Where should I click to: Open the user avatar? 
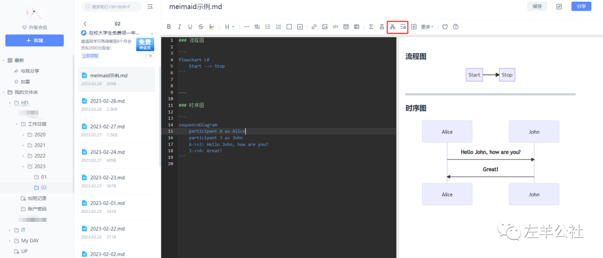[34, 12]
